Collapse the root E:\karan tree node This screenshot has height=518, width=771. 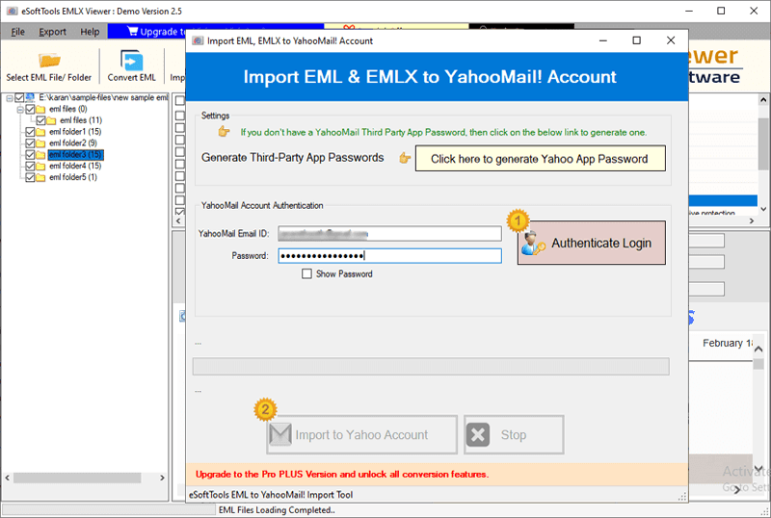point(10,98)
